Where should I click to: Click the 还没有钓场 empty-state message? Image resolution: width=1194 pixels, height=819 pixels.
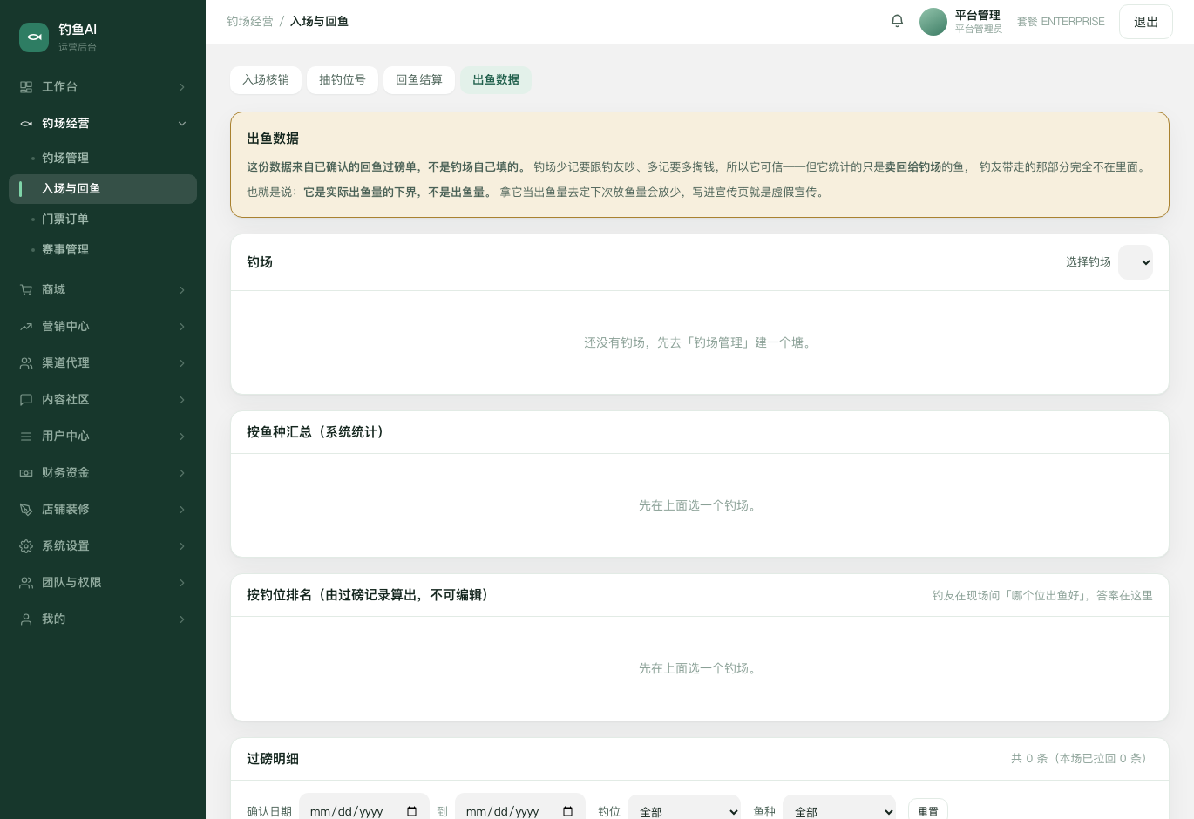(700, 343)
